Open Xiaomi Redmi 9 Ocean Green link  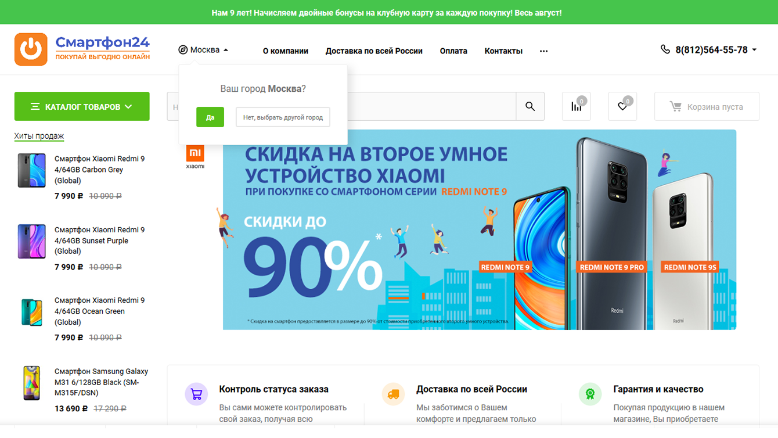pyautogui.click(x=100, y=311)
